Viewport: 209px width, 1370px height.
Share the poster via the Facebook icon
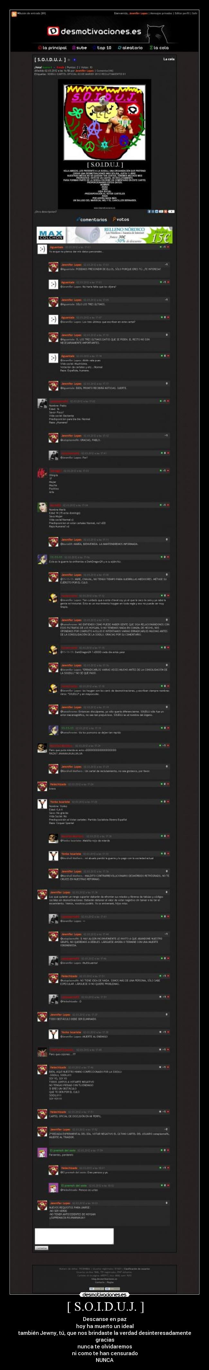point(149,211)
